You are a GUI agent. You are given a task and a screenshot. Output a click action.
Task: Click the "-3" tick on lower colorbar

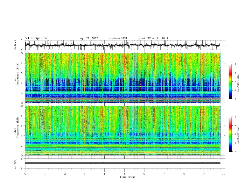tap(235, 117)
